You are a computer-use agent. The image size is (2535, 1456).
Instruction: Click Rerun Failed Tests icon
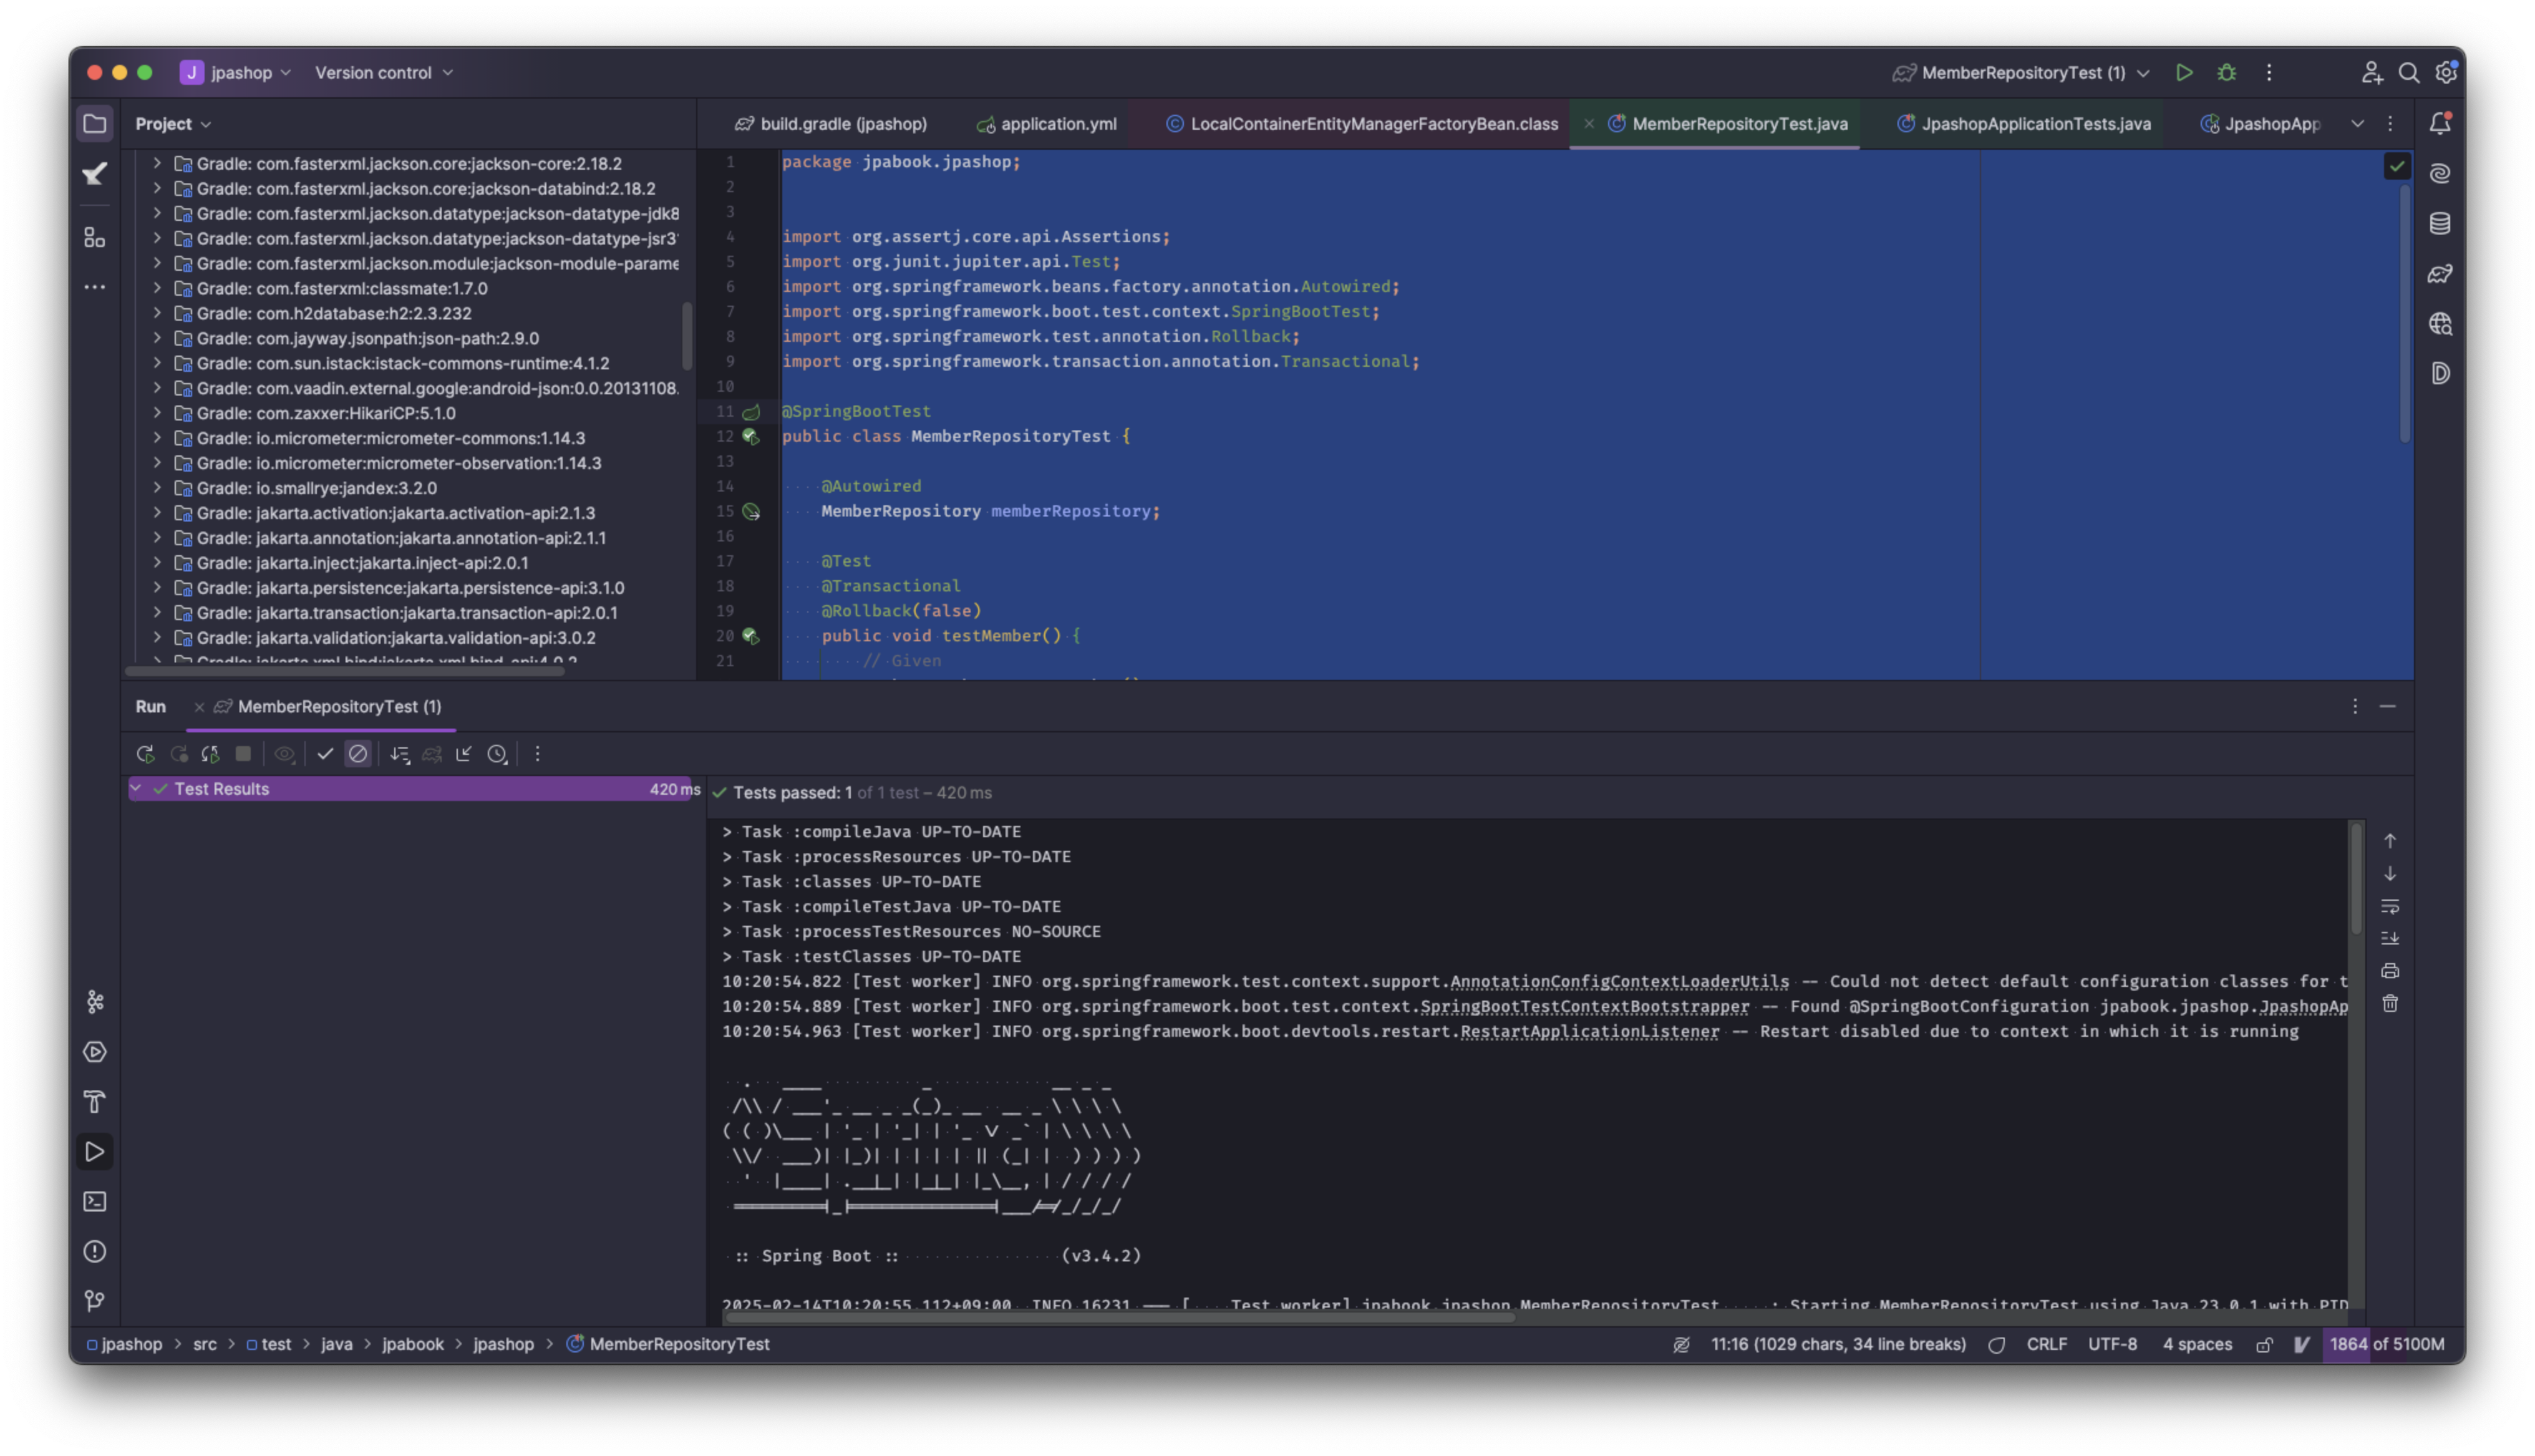click(x=179, y=754)
